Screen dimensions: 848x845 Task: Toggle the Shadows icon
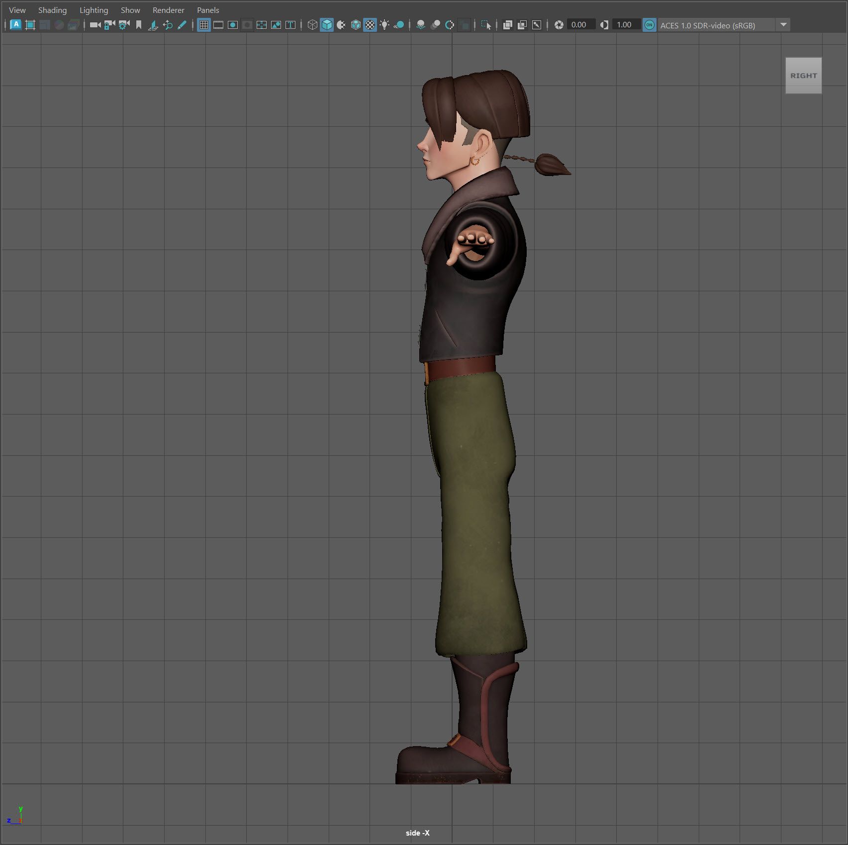399,25
